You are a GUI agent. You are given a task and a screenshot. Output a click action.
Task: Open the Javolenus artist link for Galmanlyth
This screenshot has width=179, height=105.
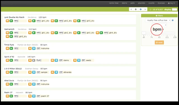22,29
